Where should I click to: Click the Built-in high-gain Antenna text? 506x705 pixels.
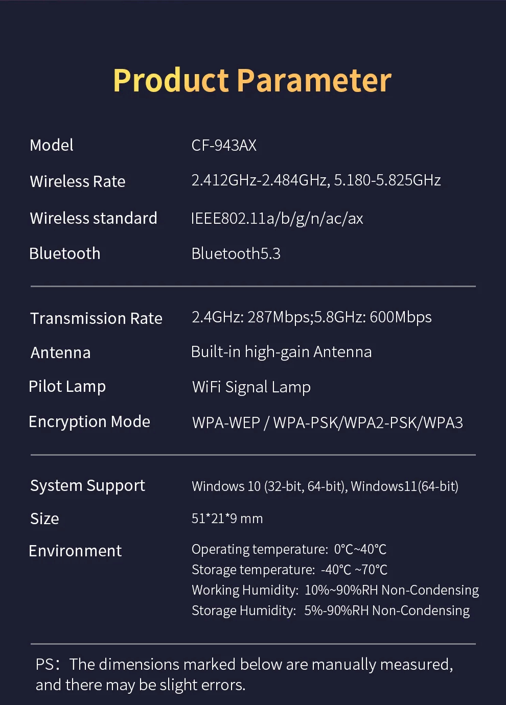(281, 352)
